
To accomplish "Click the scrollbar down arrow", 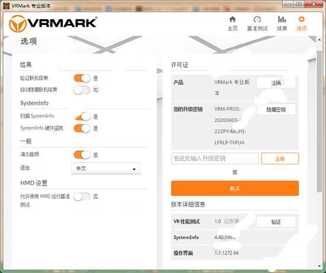I will [x=319, y=266].
